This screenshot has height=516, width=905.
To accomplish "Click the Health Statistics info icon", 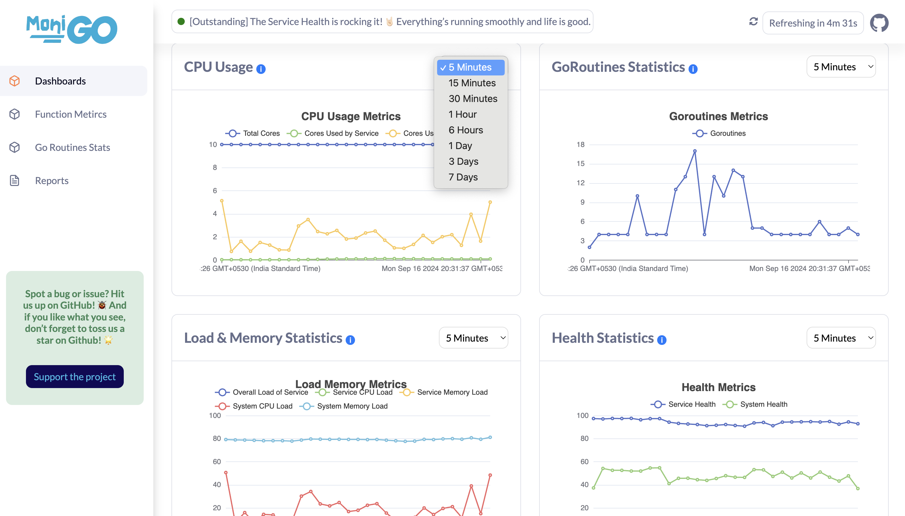I will (662, 340).
